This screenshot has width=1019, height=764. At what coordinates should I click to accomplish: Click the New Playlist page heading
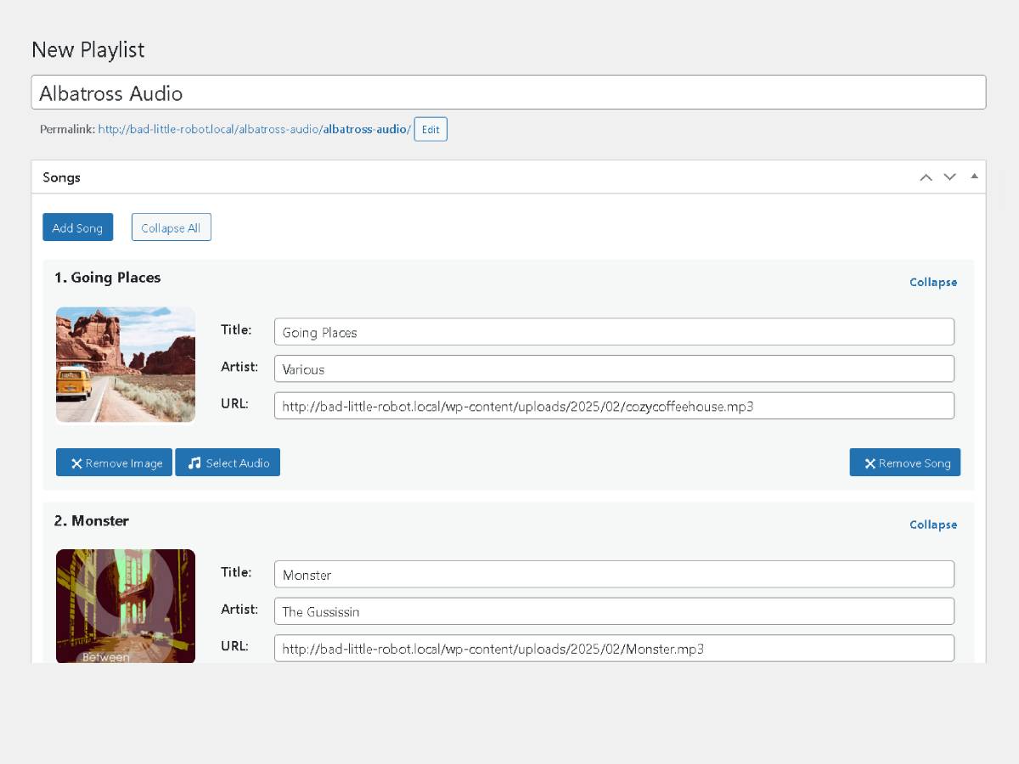pos(87,49)
